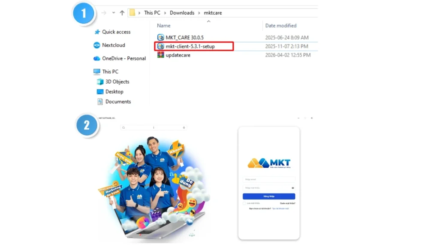Open OneDrive - Personal in navigation pane

pos(124,58)
